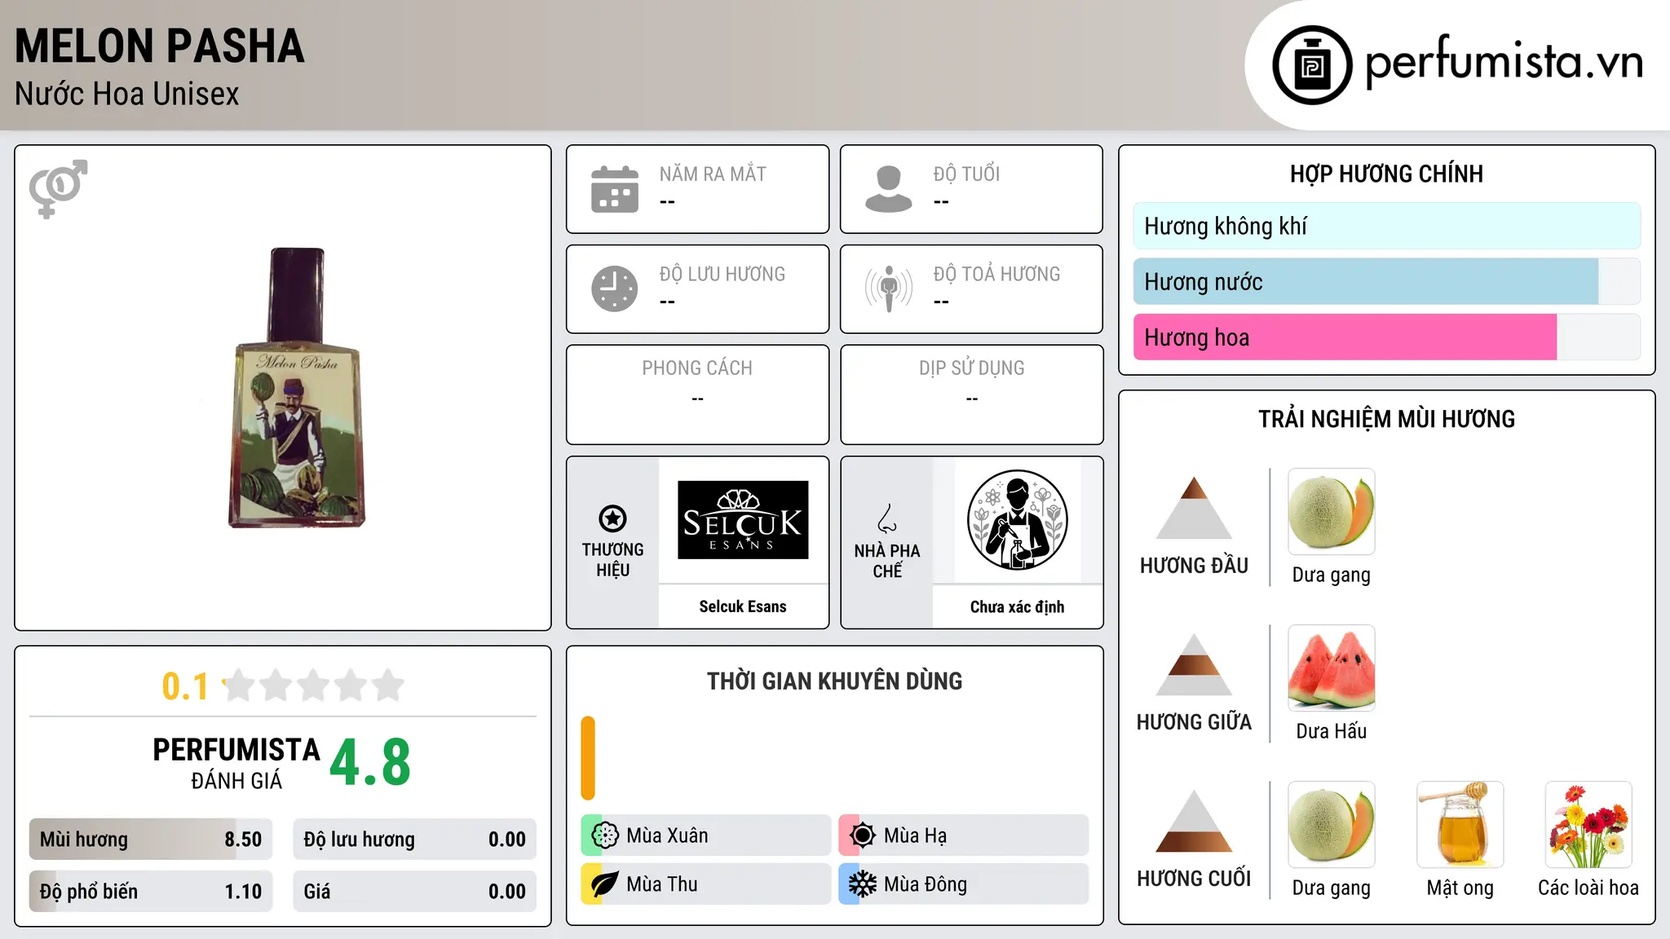Click the nose icon above Nhà Pha Chế
The width and height of the screenshot is (1670, 939).
(x=887, y=518)
